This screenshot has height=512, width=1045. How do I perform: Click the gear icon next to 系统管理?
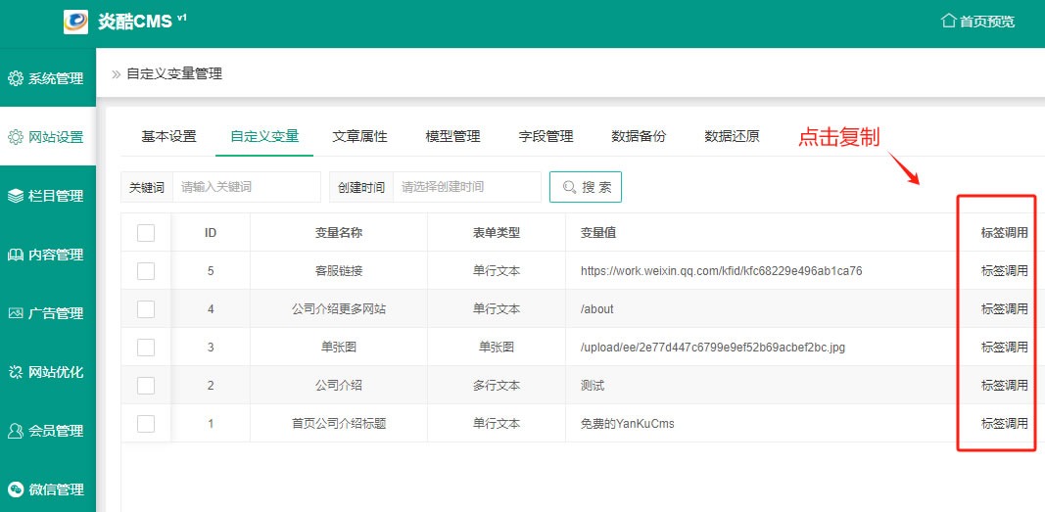point(16,78)
